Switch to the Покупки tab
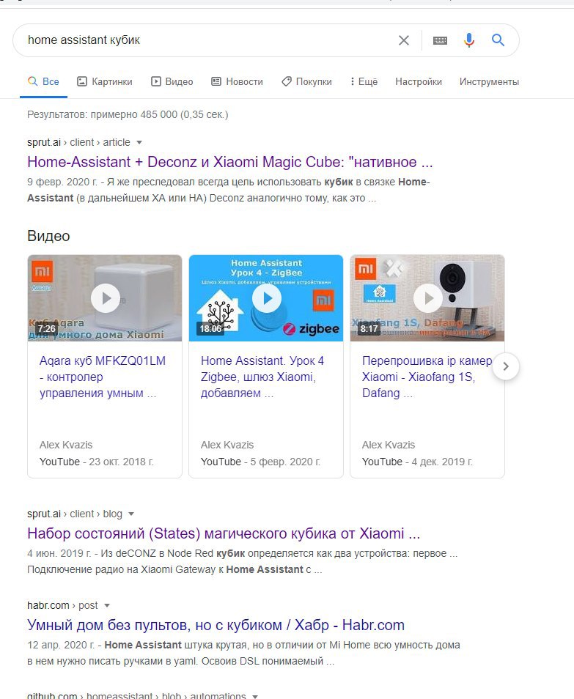This screenshot has height=699, width=574. [307, 81]
